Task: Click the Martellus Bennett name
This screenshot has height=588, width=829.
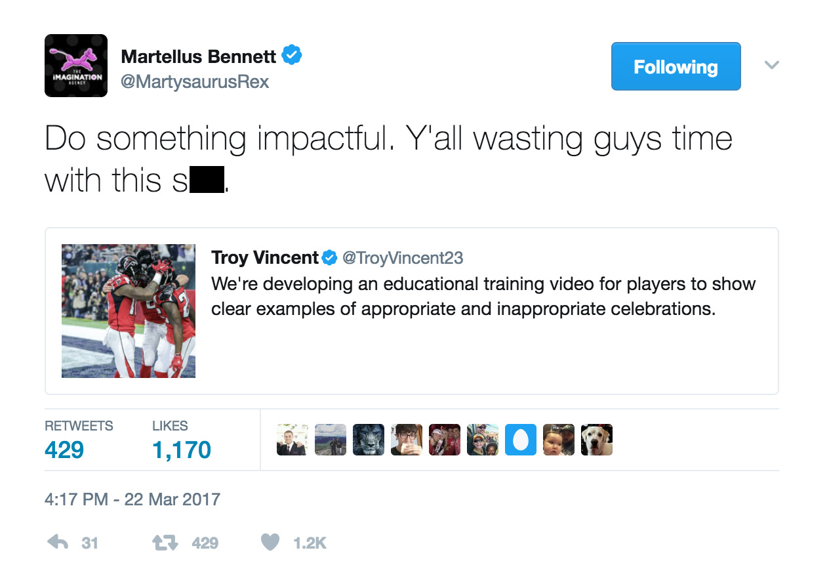Action: click(x=199, y=56)
